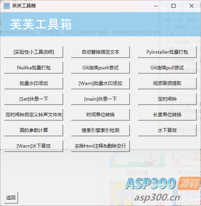The image size is (201, 206).
Task: Open 圆的参数计算 tool
Action: (x=34, y=130)
